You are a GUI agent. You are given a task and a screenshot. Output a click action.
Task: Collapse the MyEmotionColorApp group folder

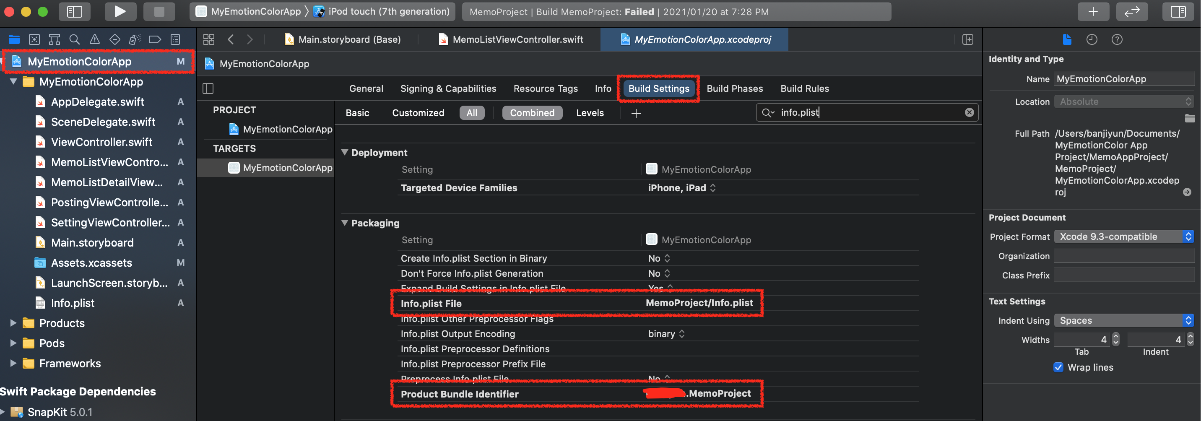point(13,82)
